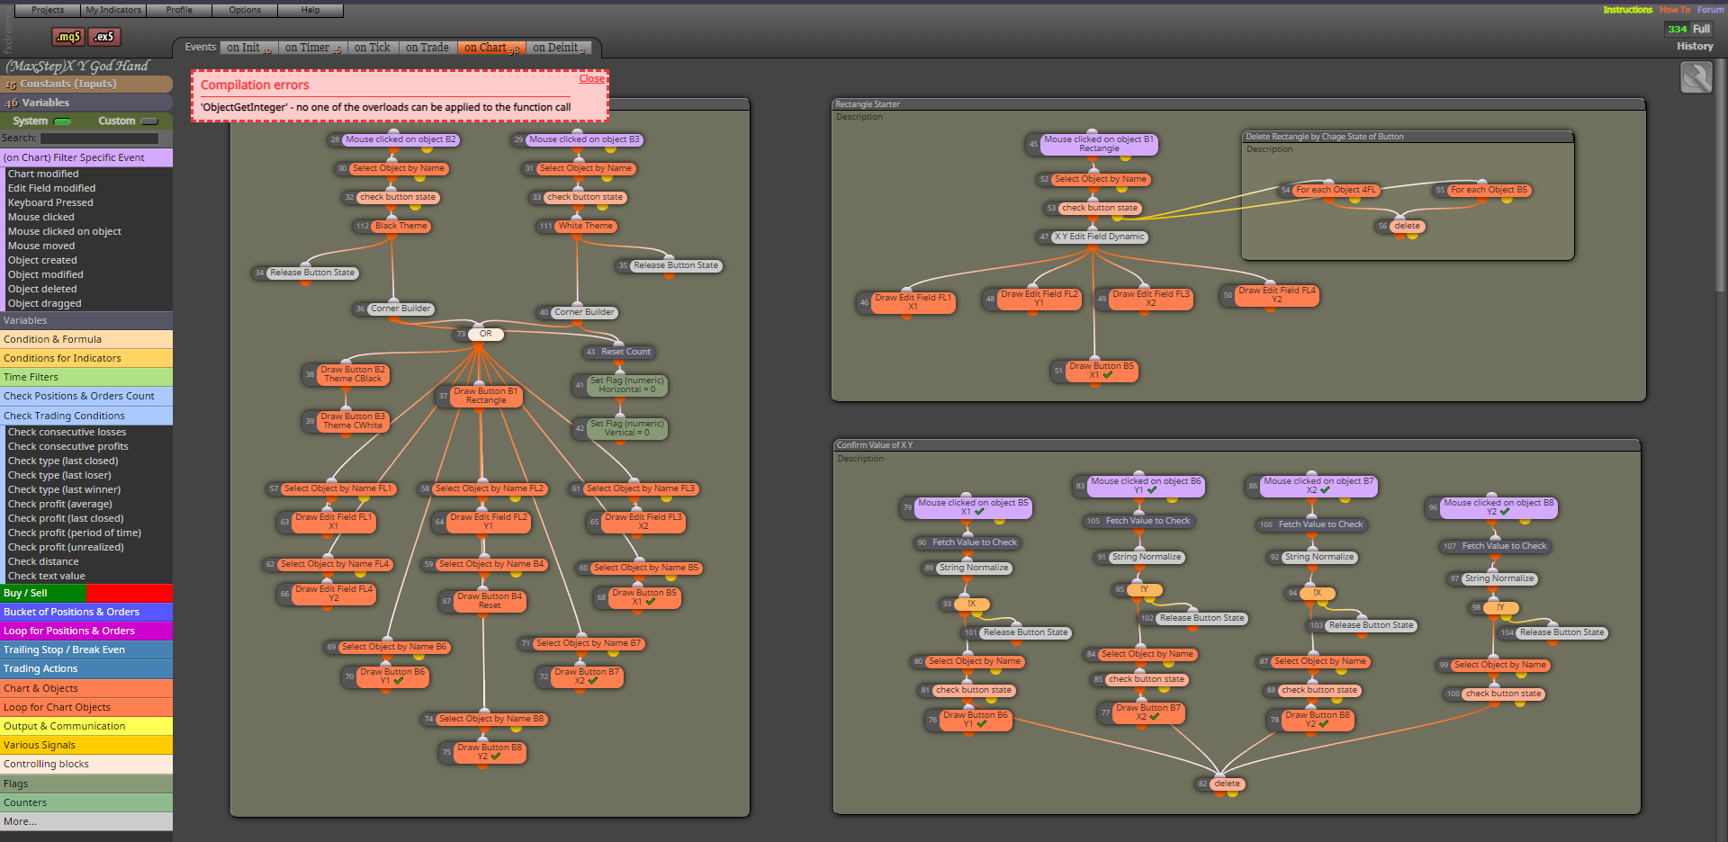Screen dimensions: 1728x842
Task: Select the OR logic node
Action: pyautogui.click(x=485, y=334)
